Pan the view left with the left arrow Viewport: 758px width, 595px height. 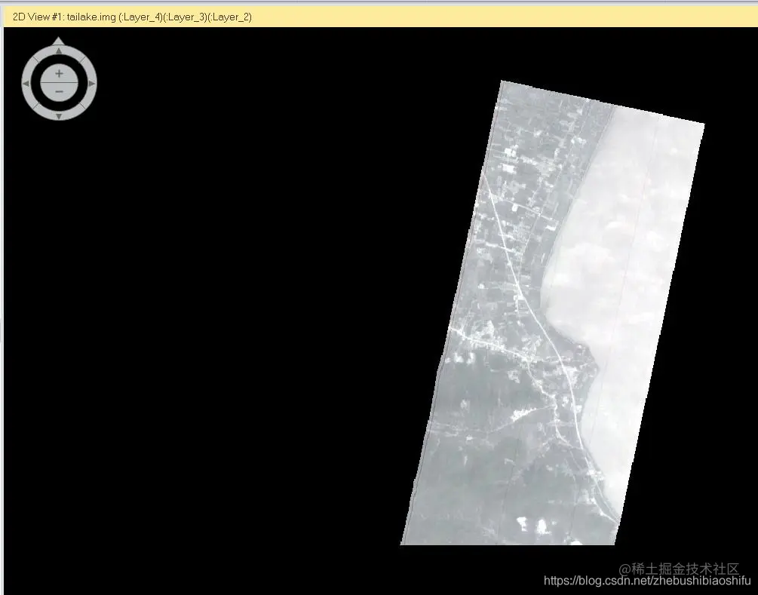[26, 84]
